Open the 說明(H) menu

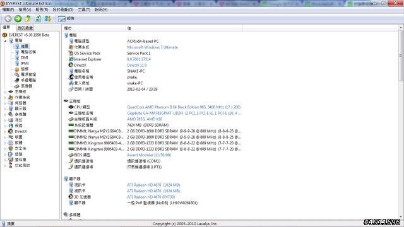pos(101,9)
